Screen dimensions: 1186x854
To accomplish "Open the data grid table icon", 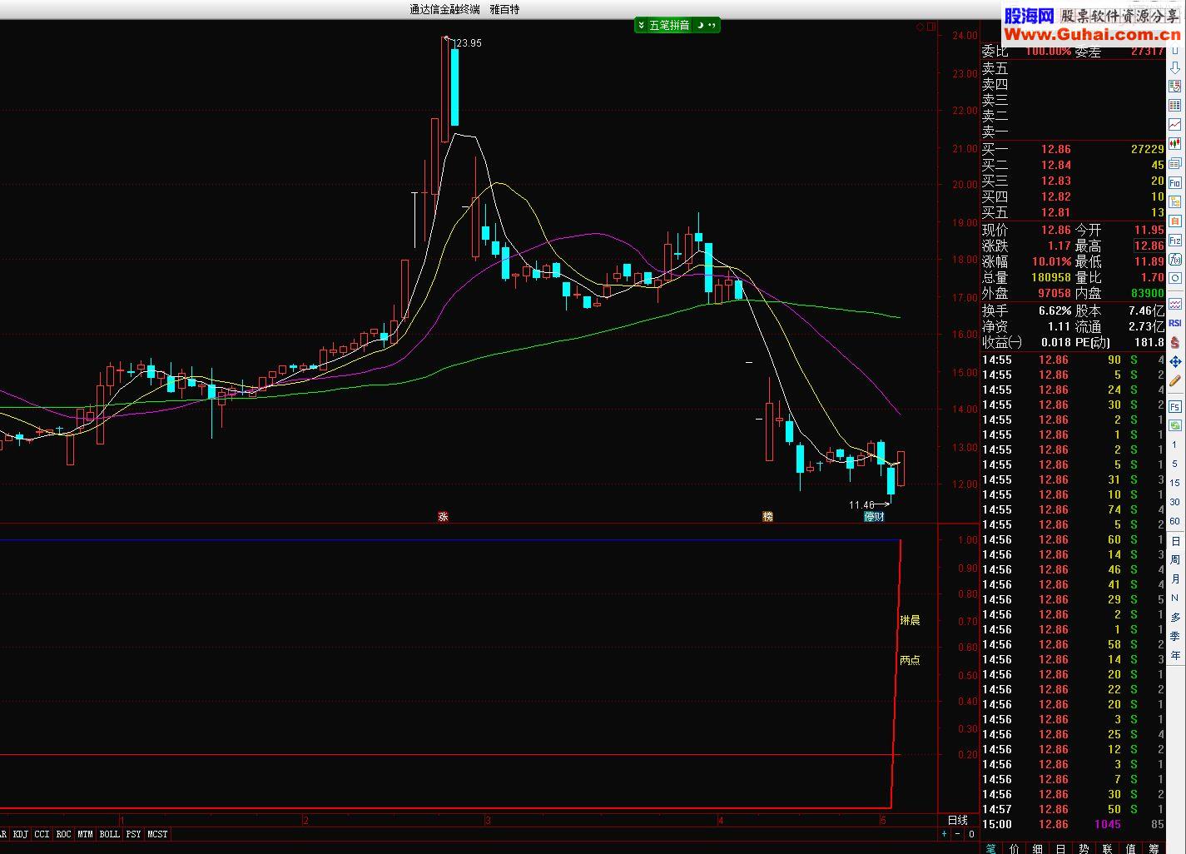I will click(1175, 106).
